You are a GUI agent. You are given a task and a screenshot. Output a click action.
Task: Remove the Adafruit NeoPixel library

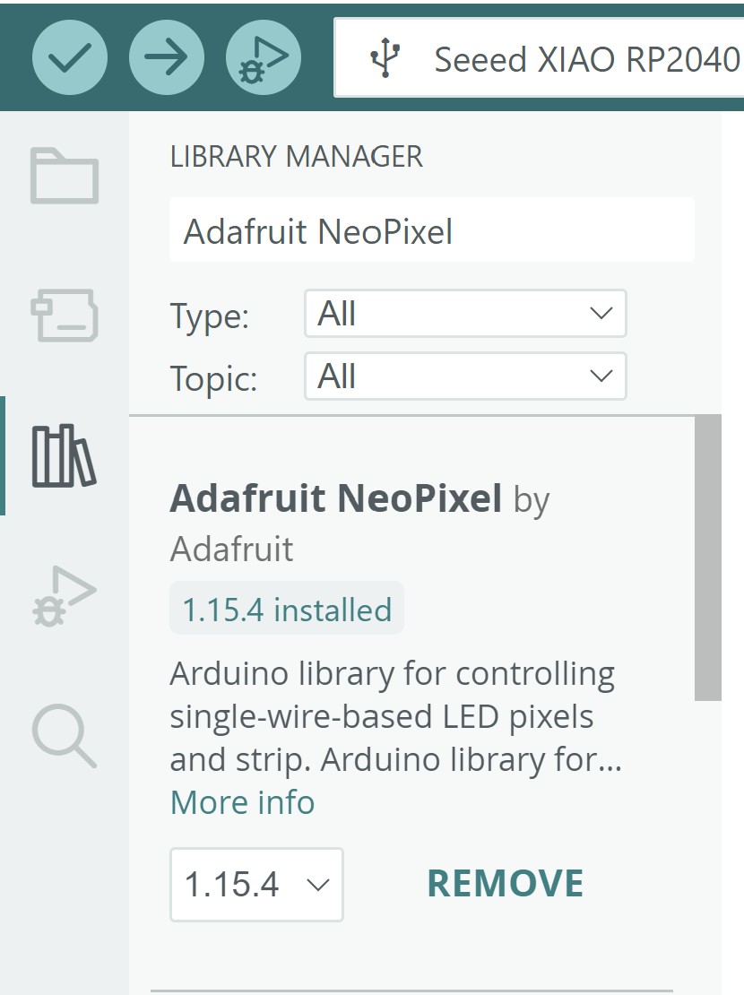click(x=506, y=884)
